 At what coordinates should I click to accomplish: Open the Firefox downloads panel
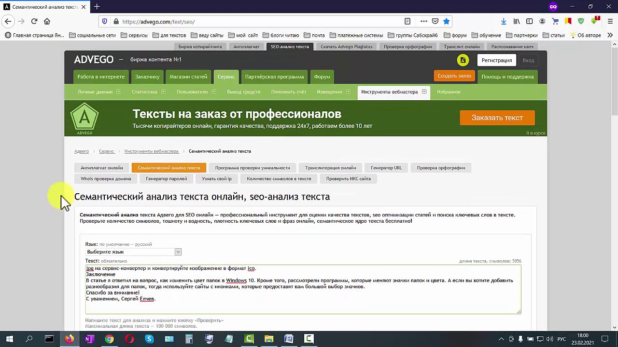point(504,21)
